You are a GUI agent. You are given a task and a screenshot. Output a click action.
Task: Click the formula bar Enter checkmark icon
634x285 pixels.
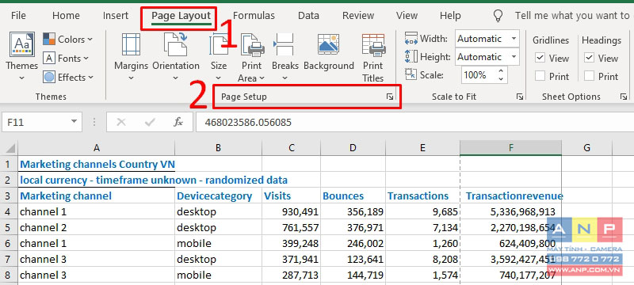pyautogui.click(x=150, y=122)
